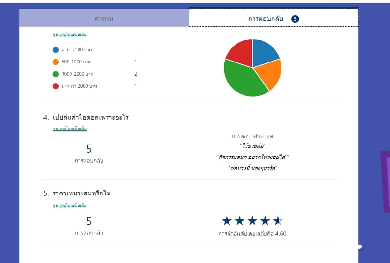The image size is (390, 263).
Task: Click green legend dot for 1000-2000 บาท
Action: pos(56,74)
